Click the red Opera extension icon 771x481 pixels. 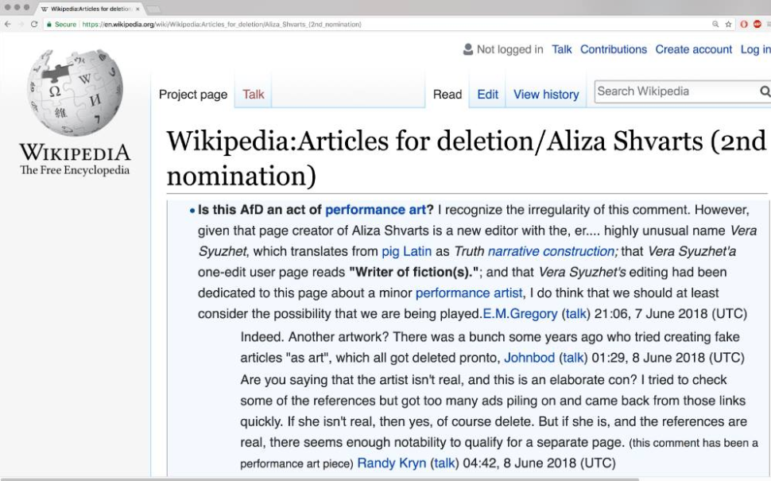click(744, 24)
